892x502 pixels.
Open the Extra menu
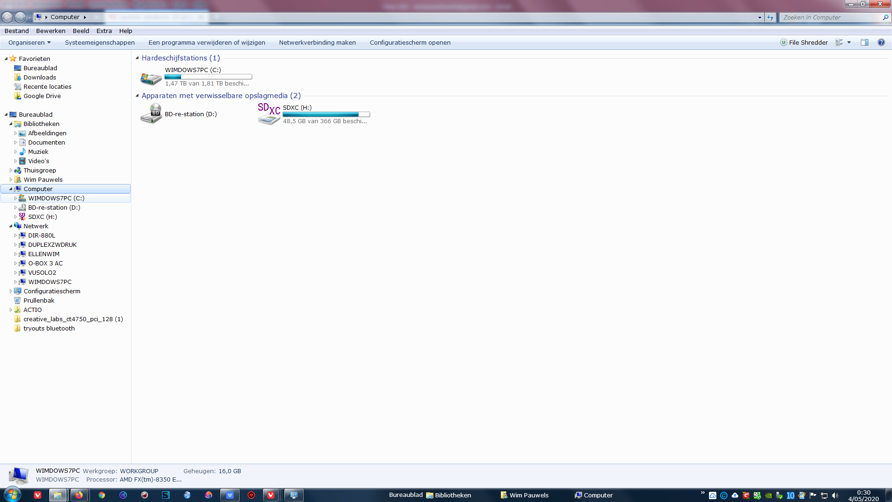(x=104, y=31)
